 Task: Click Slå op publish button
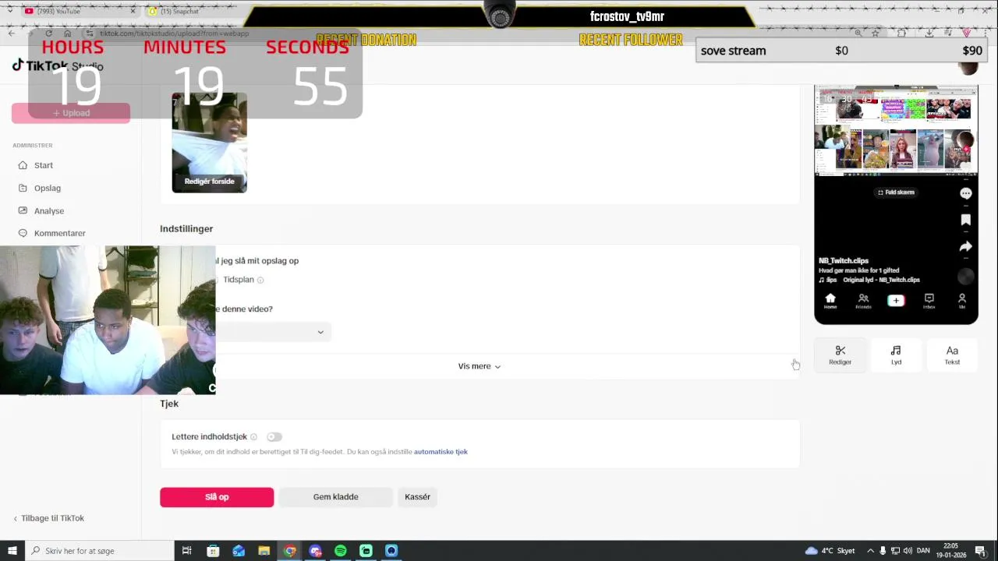click(x=217, y=497)
